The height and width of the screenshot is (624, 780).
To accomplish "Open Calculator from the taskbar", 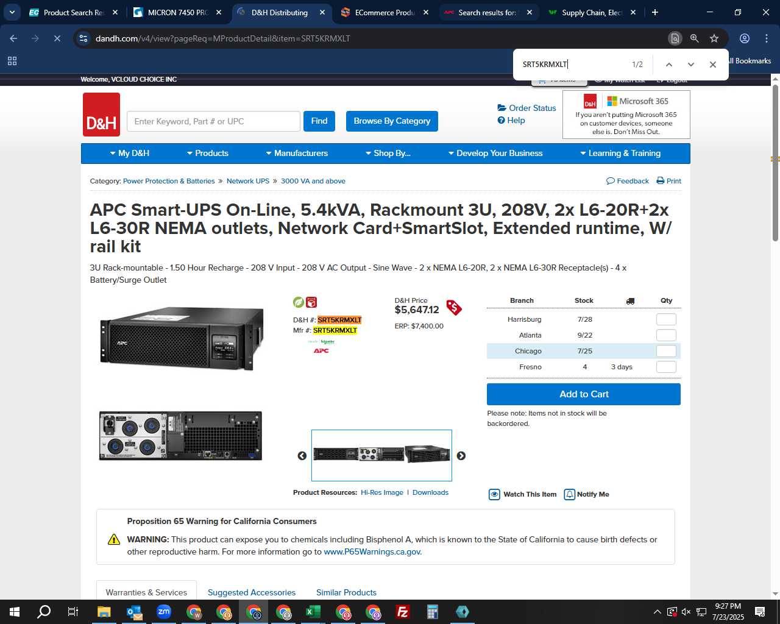I will pyautogui.click(x=433, y=612).
